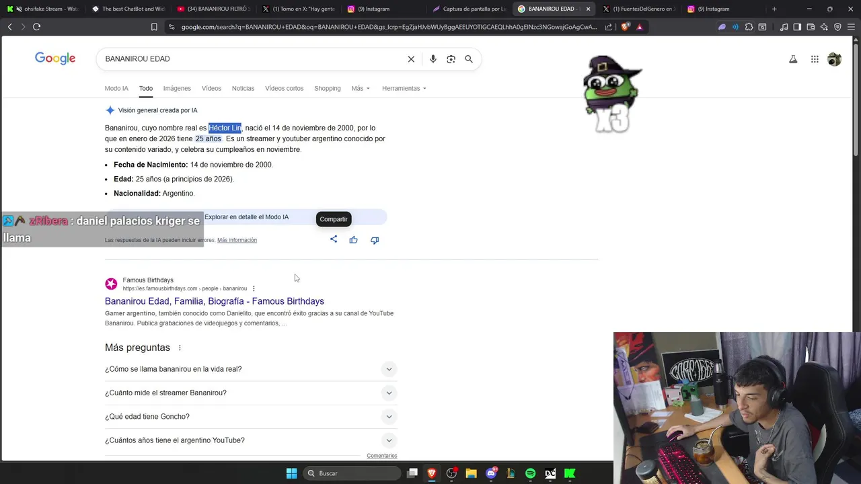The image size is (861, 484).
Task: Open the Google account avatar
Action: (x=834, y=59)
